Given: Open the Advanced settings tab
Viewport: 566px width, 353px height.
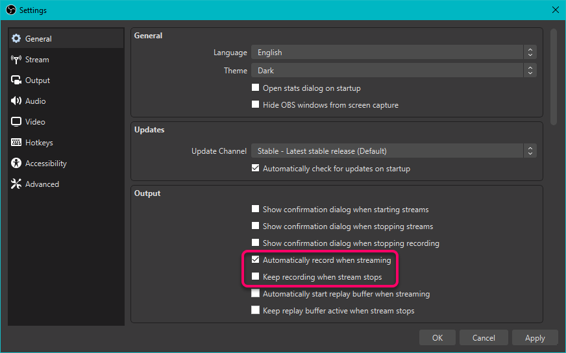Looking at the screenshot, I should [42, 184].
